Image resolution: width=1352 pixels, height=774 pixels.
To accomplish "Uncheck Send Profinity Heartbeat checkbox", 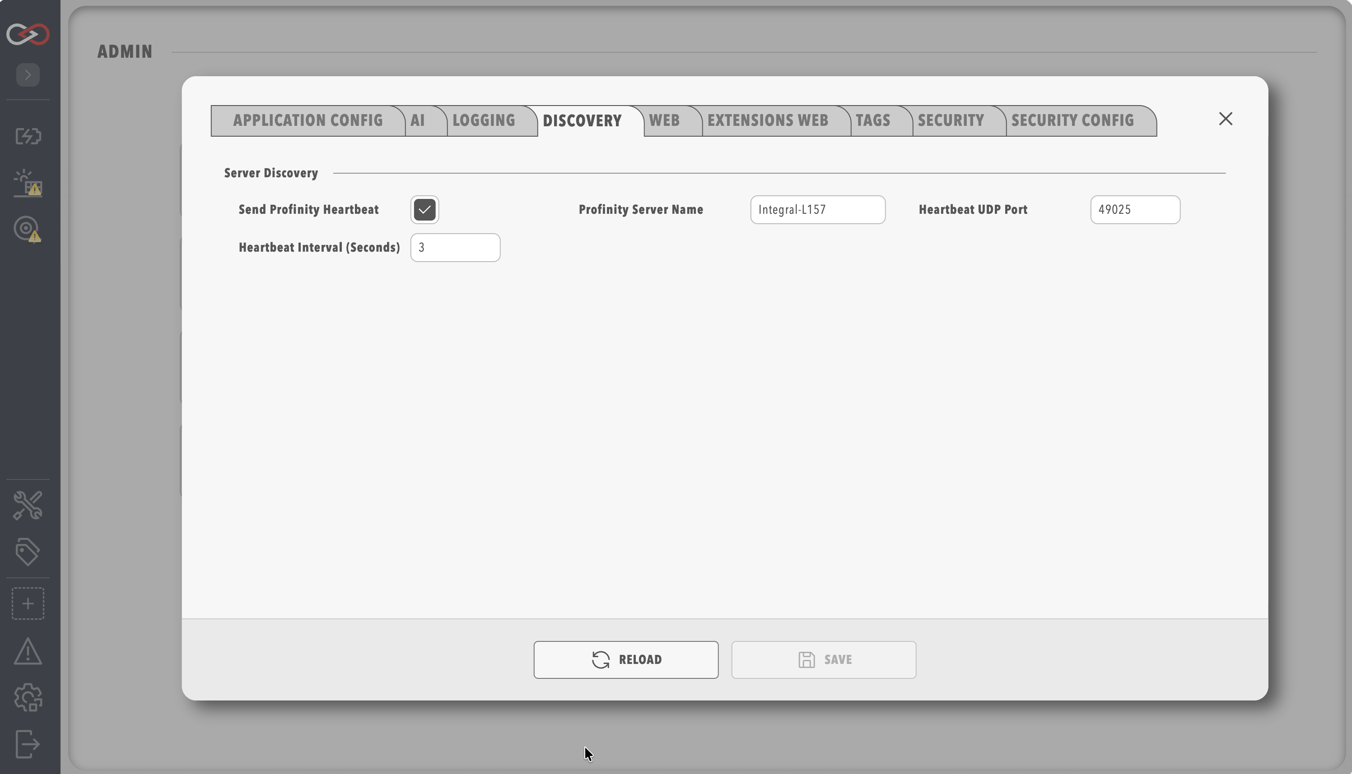I will coord(424,209).
